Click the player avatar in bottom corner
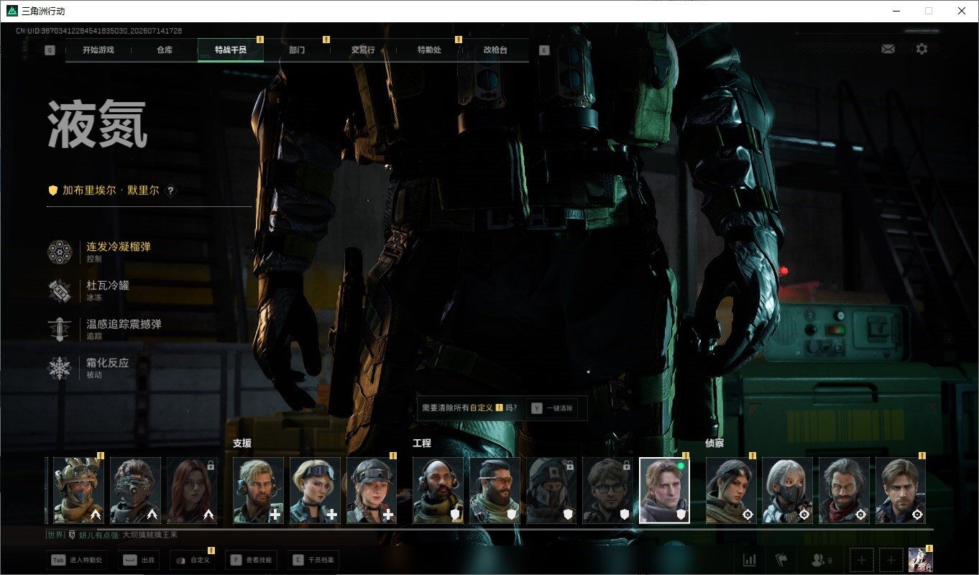979x575 pixels. pos(920,559)
